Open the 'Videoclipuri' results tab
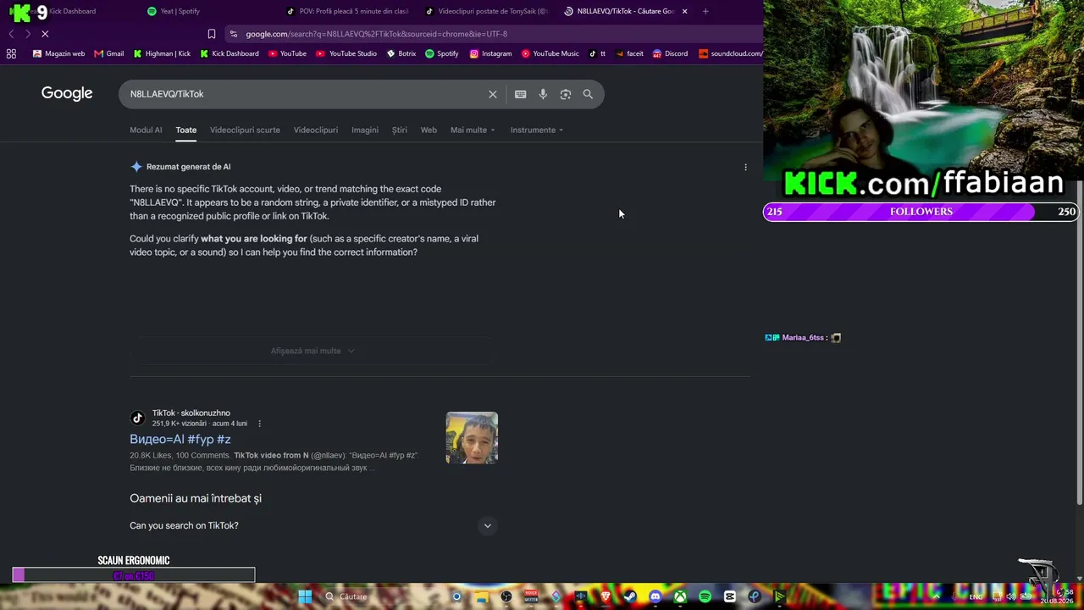Image resolution: width=1084 pixels, height=610 pixels. (x=316, y=130)
